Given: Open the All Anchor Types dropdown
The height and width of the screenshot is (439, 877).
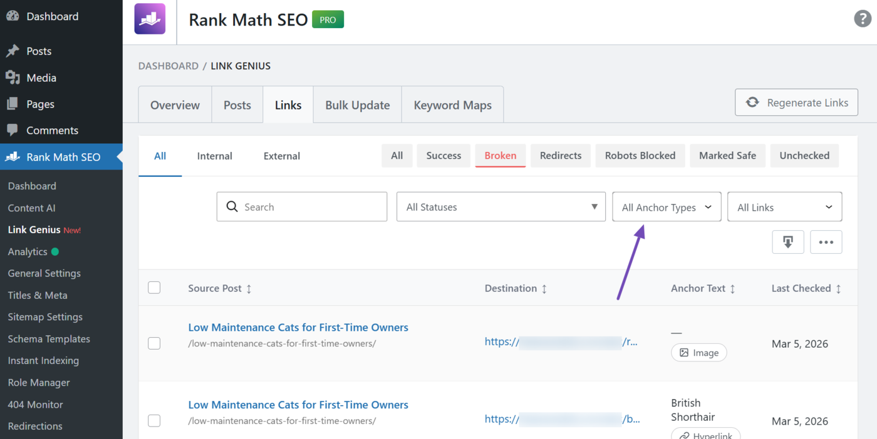Looking at the screenshot, I should tap(667, 207).
